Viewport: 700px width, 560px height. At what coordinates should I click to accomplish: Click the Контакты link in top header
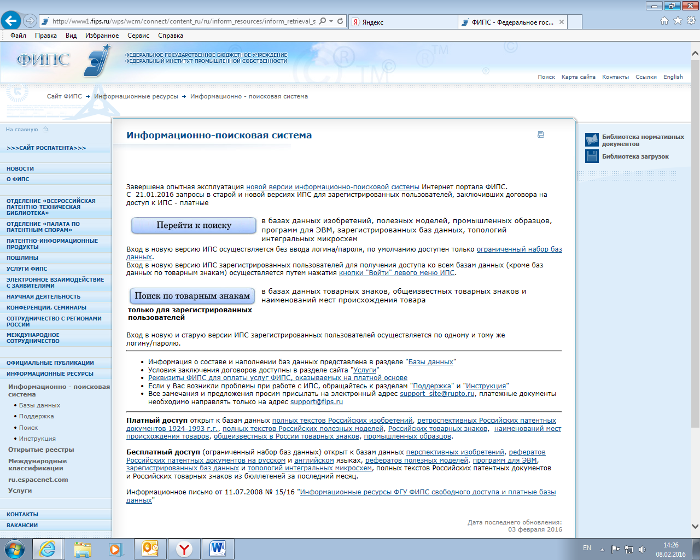616,77
